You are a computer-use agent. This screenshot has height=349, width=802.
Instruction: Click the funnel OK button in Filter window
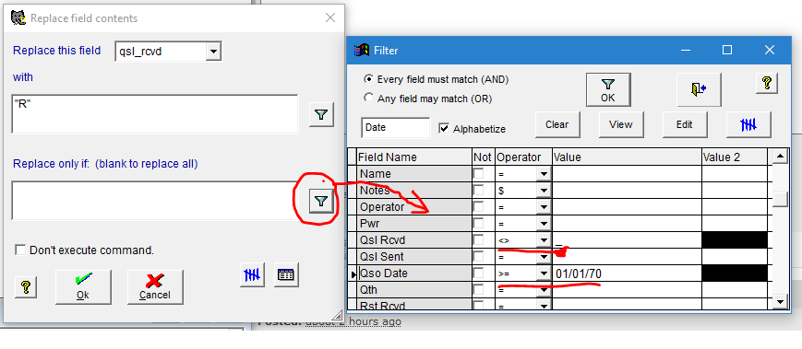(x=608, y=90)
